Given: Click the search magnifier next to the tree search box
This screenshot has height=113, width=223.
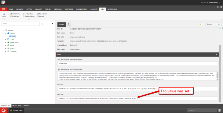Looking at the screenshot, I should point(42,24).
